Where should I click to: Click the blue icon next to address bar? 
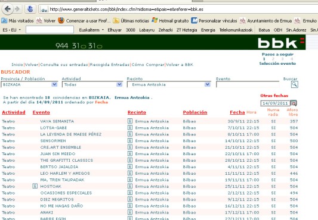[x=30, y=9]
